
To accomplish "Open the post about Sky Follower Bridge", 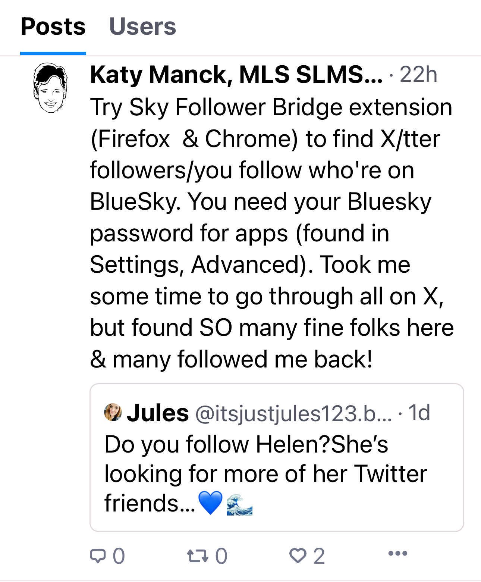I will click(271, 233).
